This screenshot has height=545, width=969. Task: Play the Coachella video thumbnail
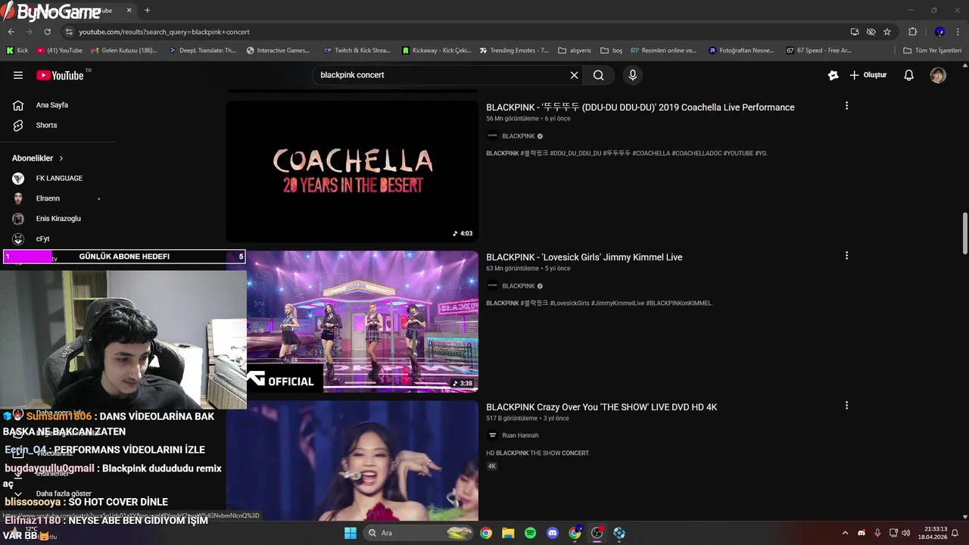[x=352, y=171]
